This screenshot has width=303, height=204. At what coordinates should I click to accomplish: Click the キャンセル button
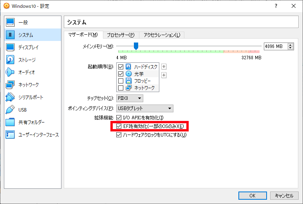[x=284, y=196]
